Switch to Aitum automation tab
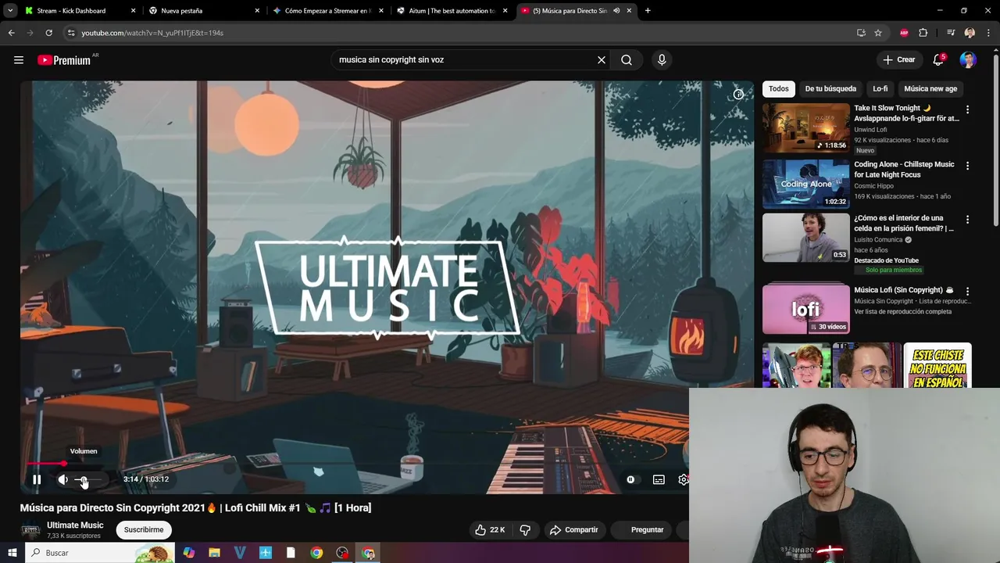 pos(452,11)
